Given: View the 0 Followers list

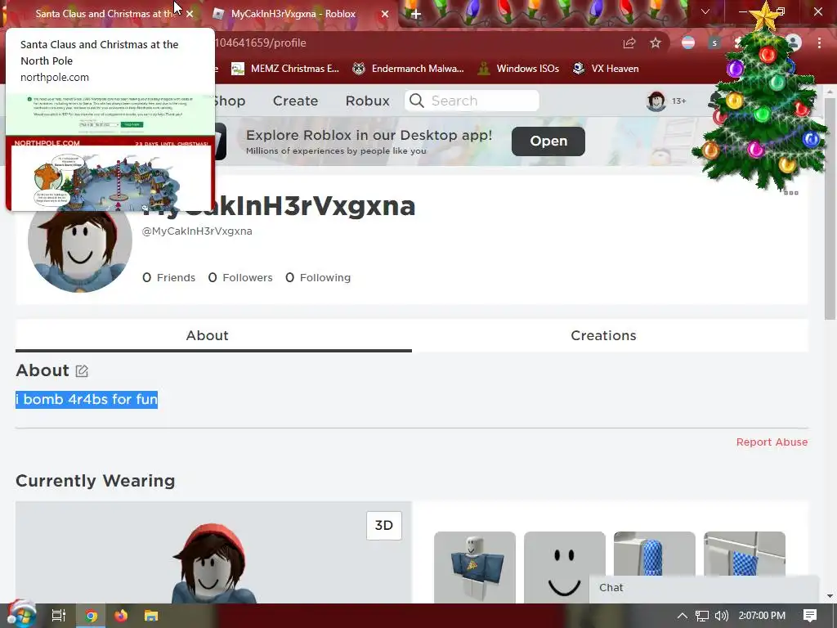Looking at the screenshot, I should pyautogui.click(x=240, y=278).
